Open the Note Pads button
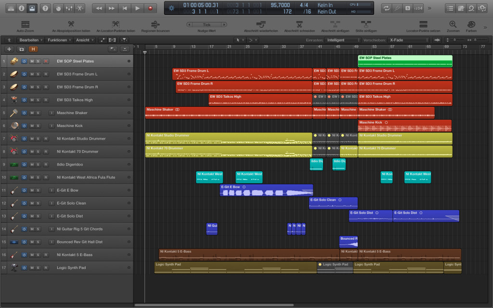The image size is (493, 308). [x=461, y=8]
